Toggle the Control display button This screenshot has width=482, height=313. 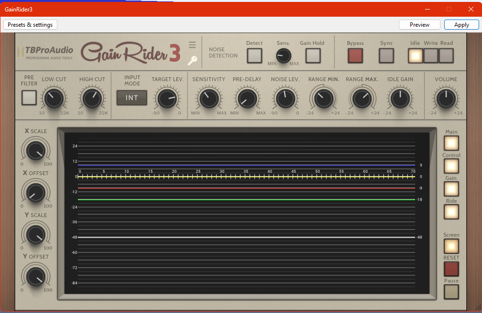click(451, 166)
